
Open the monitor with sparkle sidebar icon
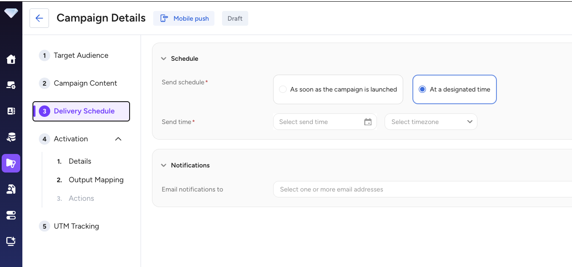(11, 241)
